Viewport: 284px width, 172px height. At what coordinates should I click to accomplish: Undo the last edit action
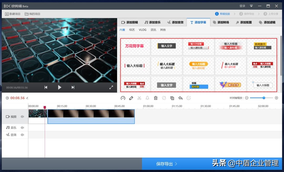[x=180, y=98]
